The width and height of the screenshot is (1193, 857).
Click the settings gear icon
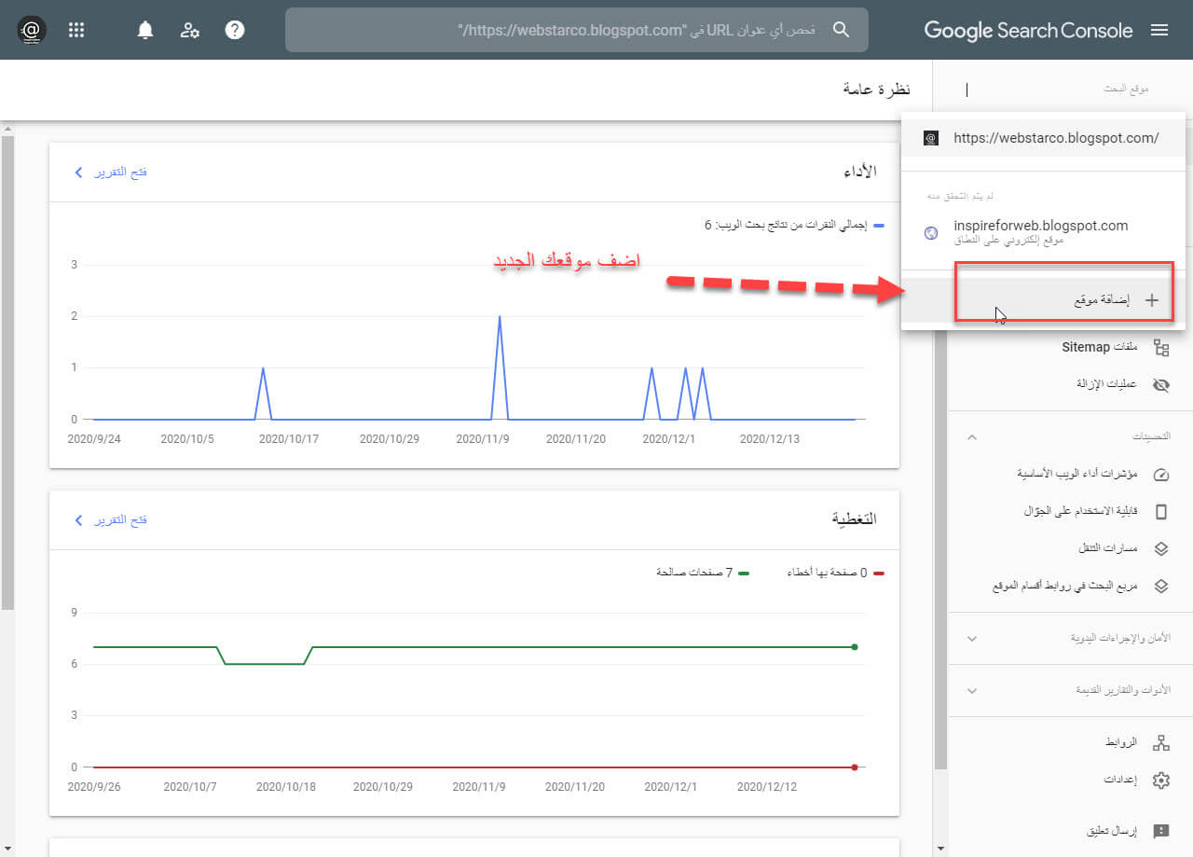(x=1160, y=780)
